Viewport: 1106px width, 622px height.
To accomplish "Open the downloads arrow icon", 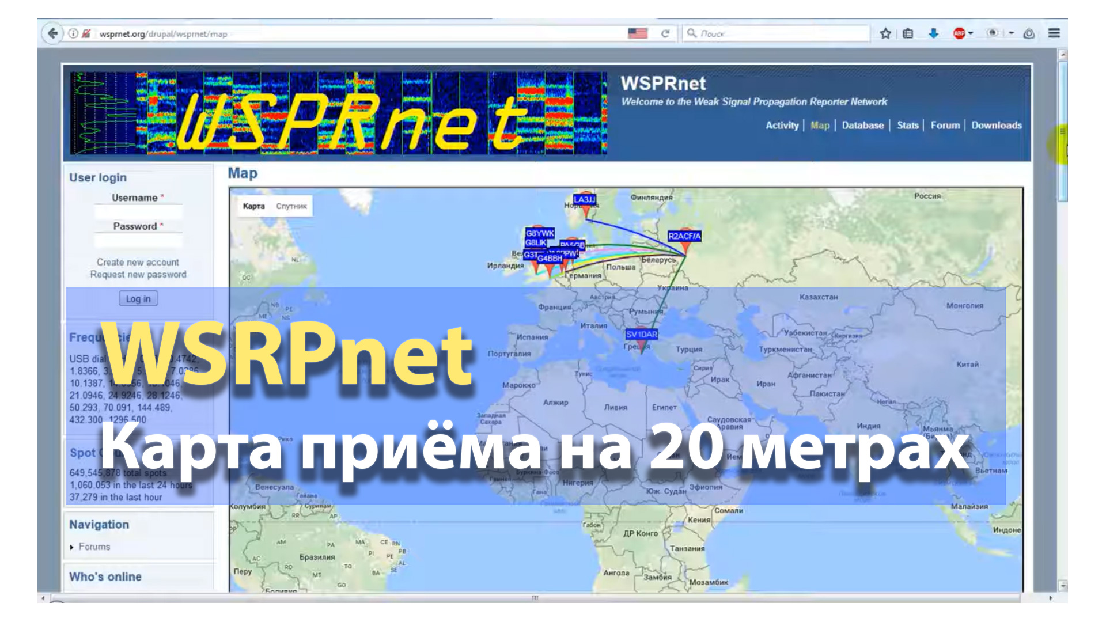I will [x=933, y=33].
